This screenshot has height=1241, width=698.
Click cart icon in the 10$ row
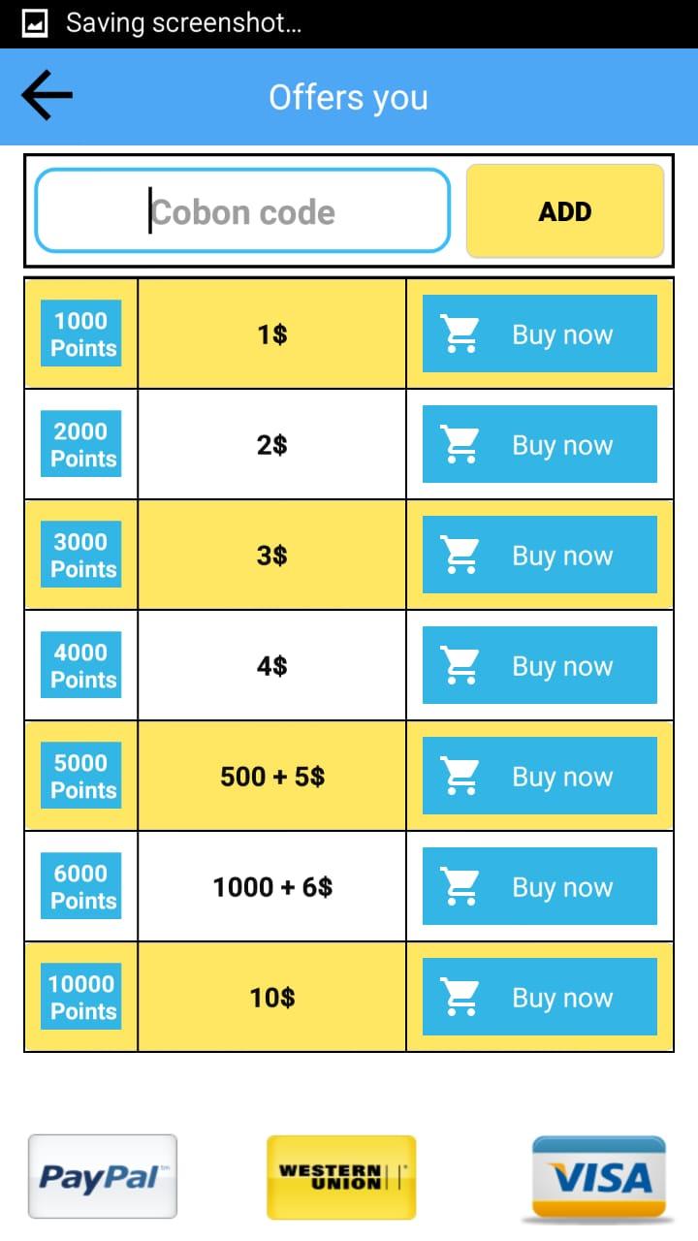click(x=460, y=998)
